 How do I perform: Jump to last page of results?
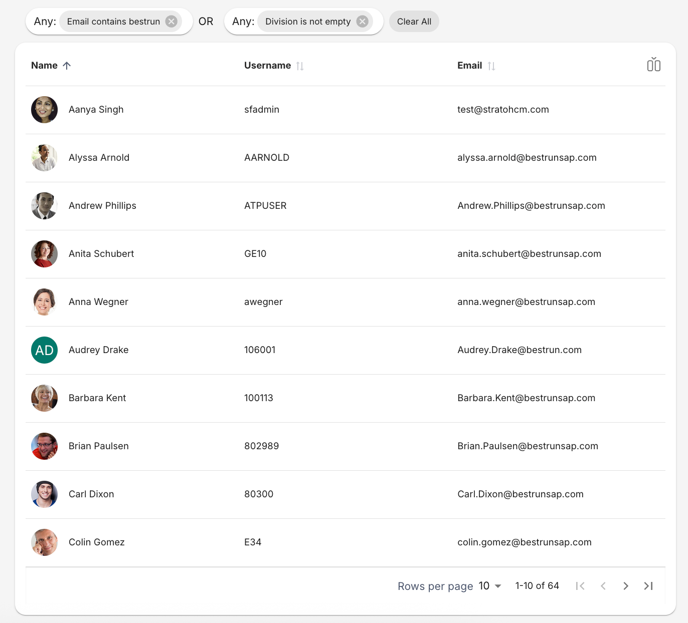point(648,586)
